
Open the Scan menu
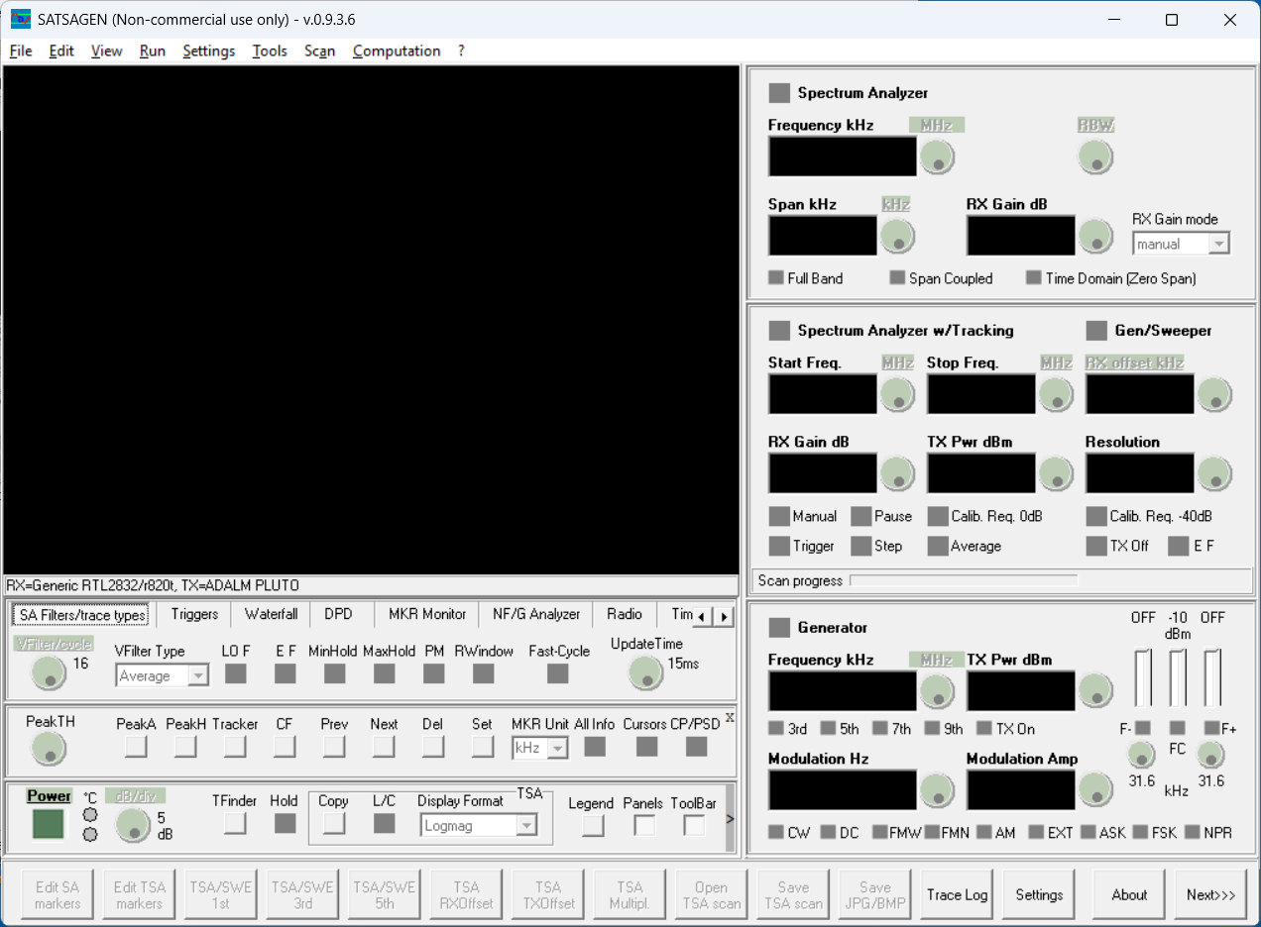[x=319, y=51]
